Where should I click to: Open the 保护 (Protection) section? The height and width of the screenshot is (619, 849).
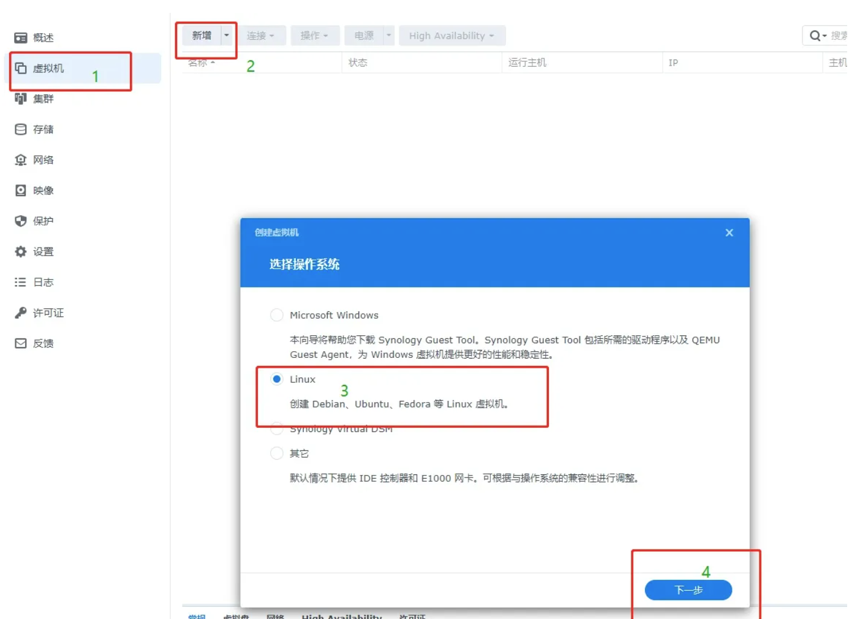tap(42, 221)
